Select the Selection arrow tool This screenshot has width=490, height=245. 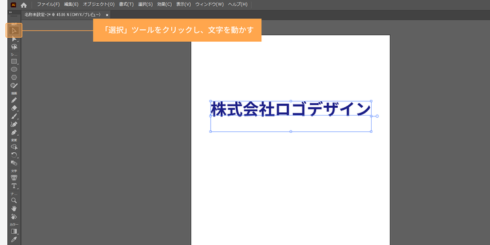click(x=14, y=31)
